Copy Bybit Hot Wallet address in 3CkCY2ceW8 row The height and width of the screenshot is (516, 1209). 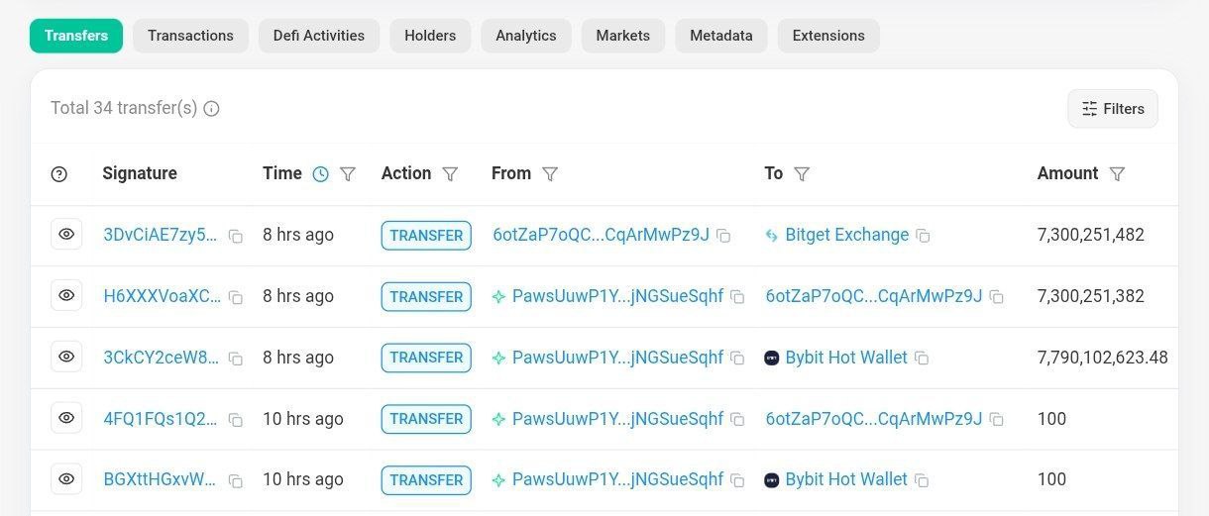922,359
